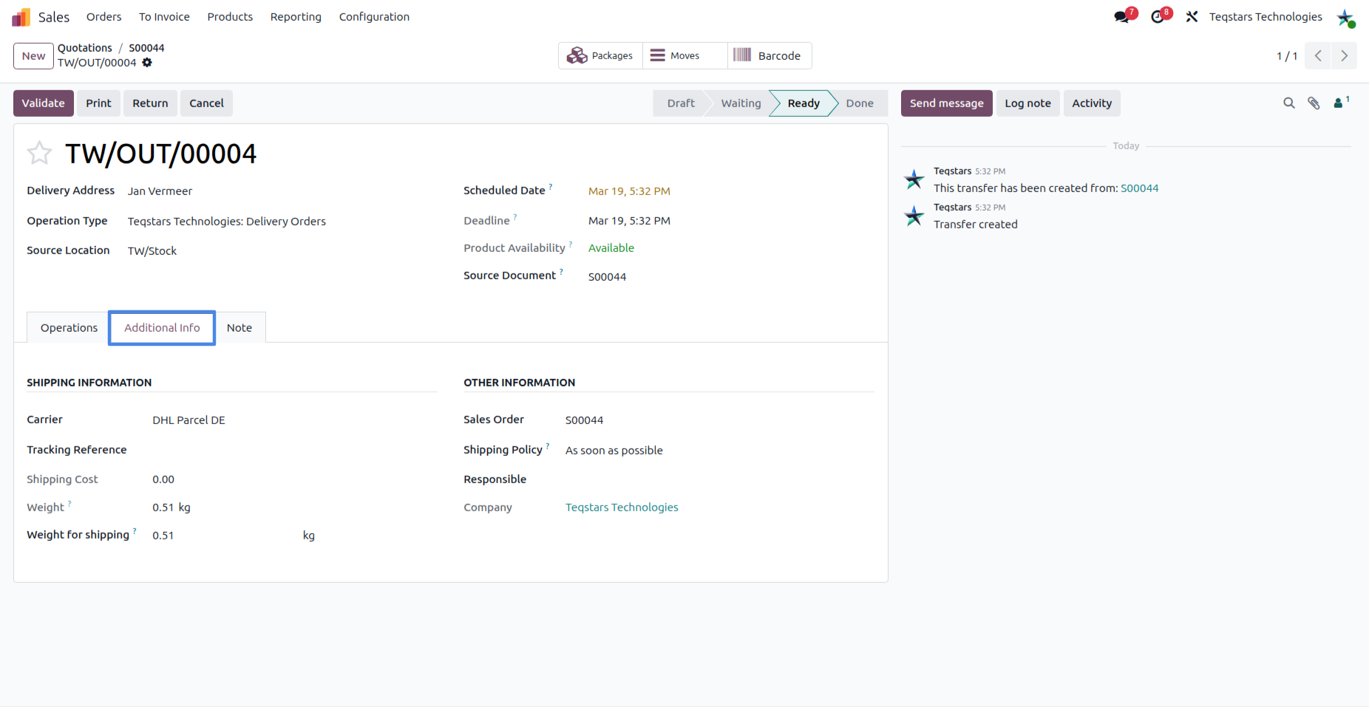The image size is (1369, 707).
Task: Click the Shipping Policy field
Action: click(x=614, y=451)
